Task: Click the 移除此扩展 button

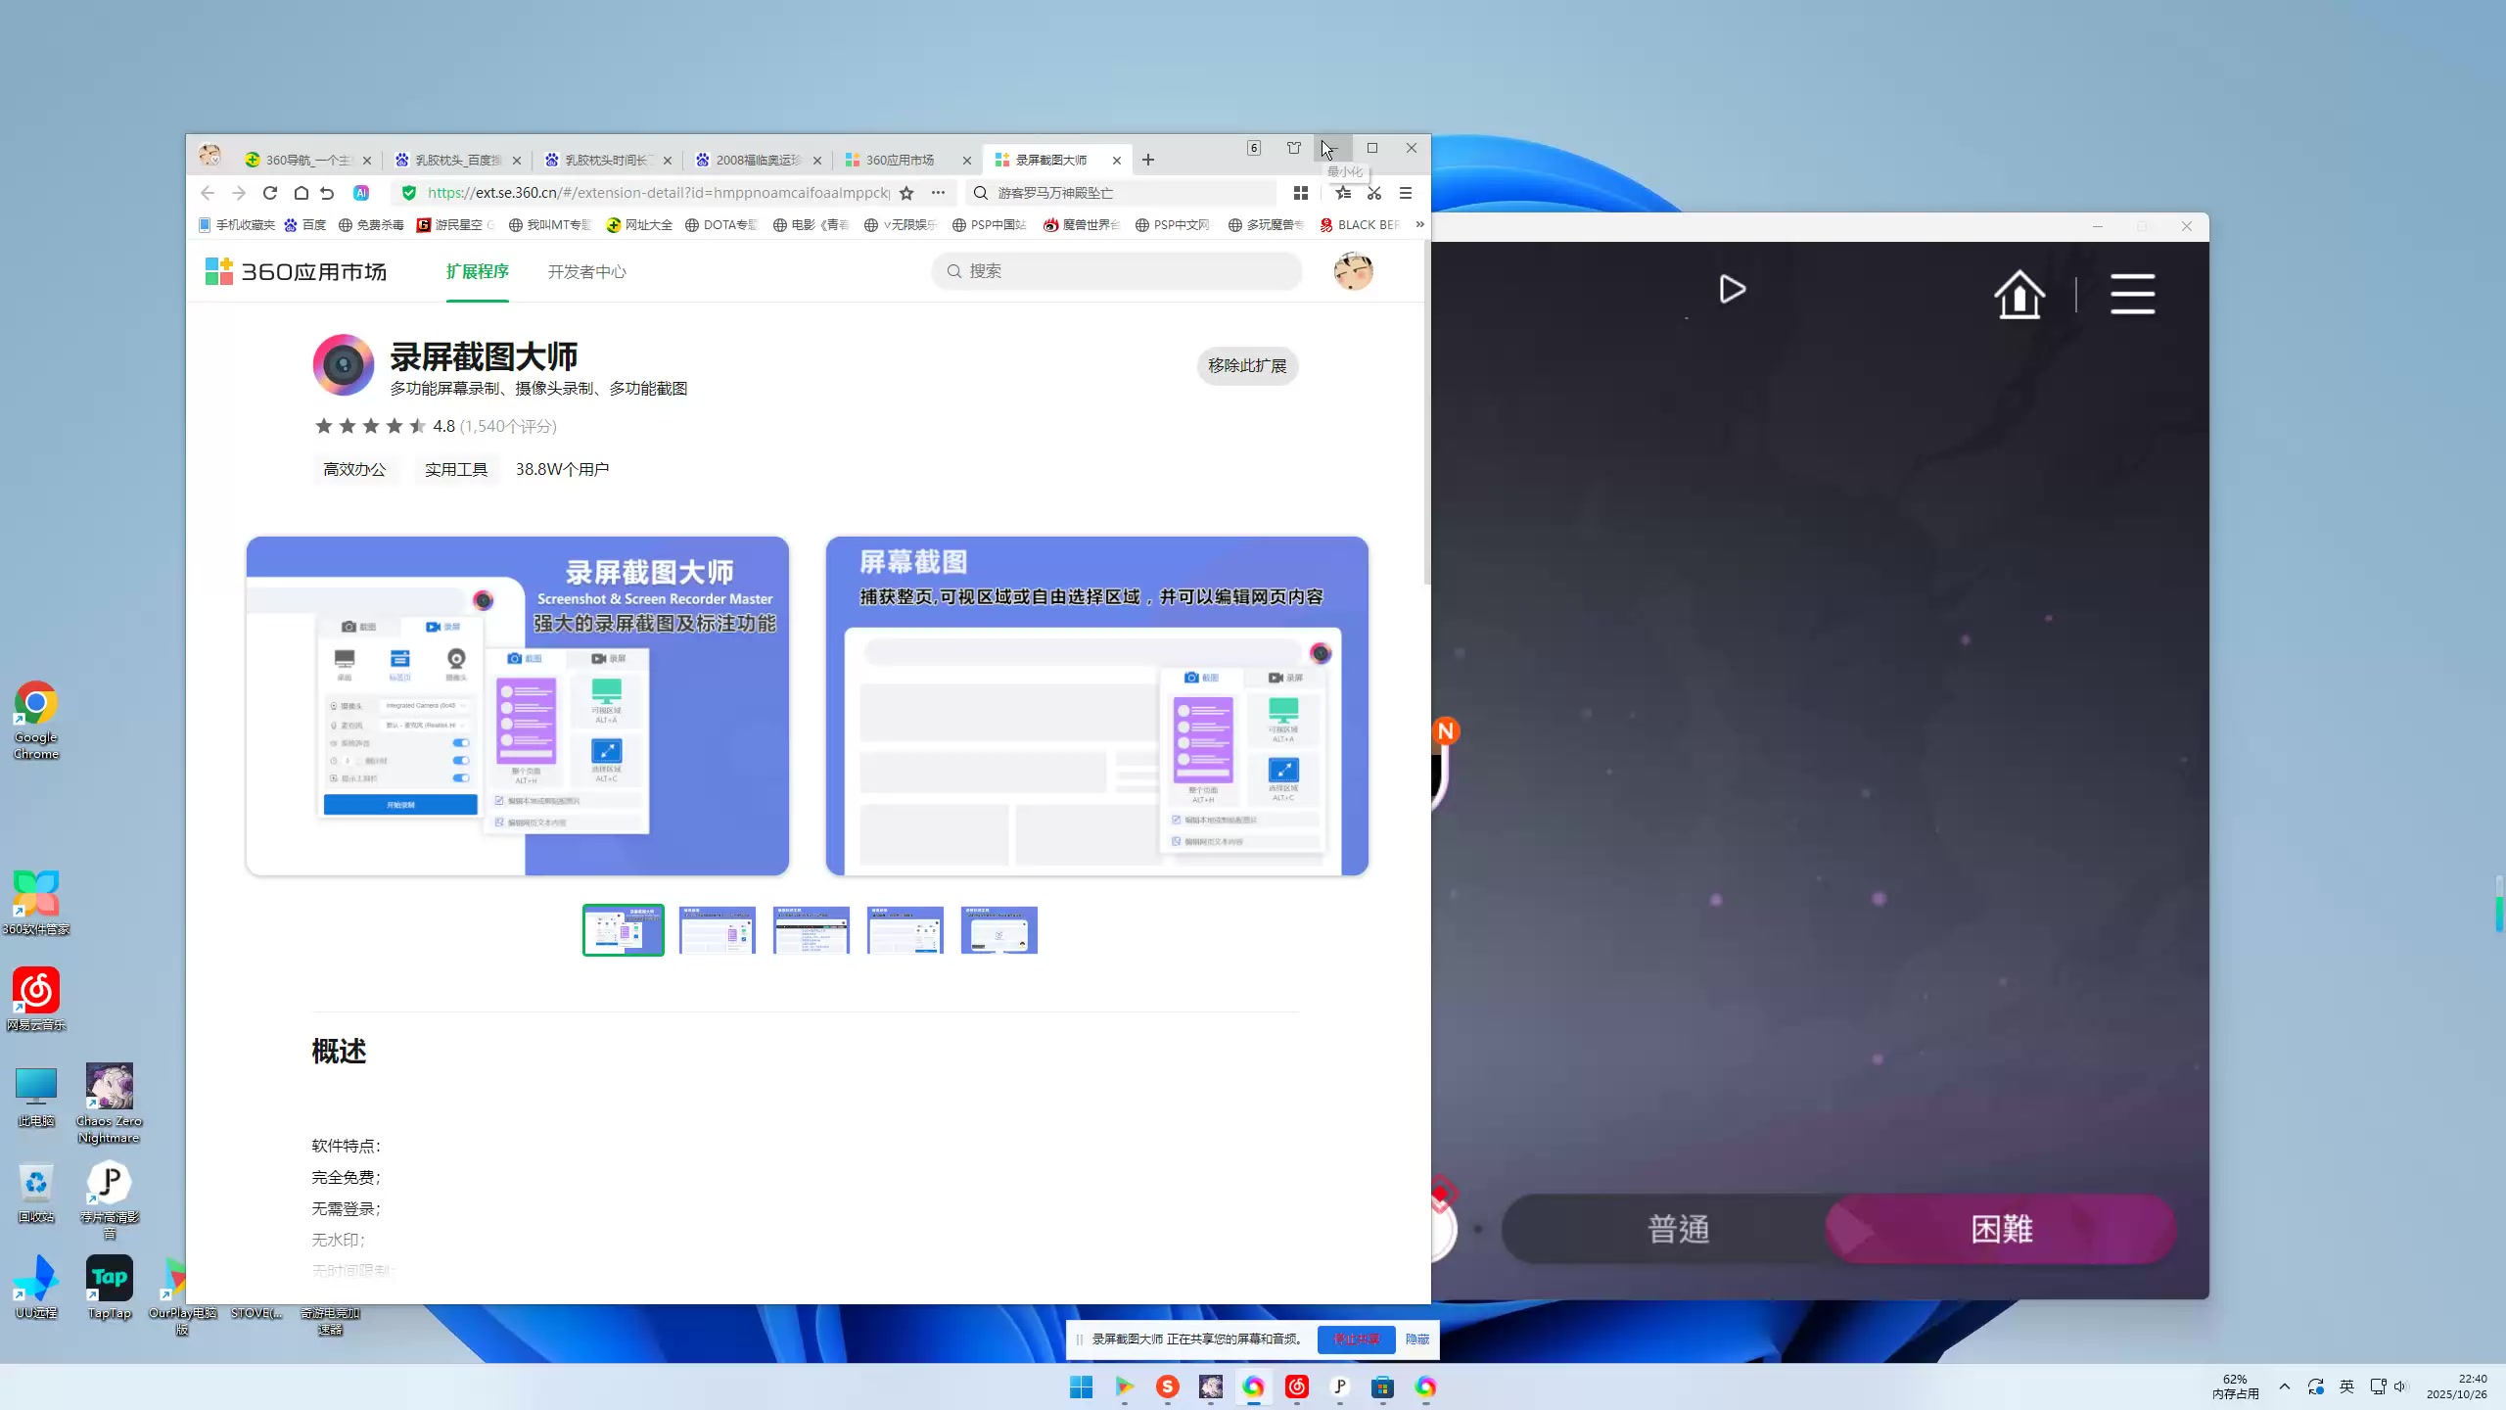Action: point(1247,365)
